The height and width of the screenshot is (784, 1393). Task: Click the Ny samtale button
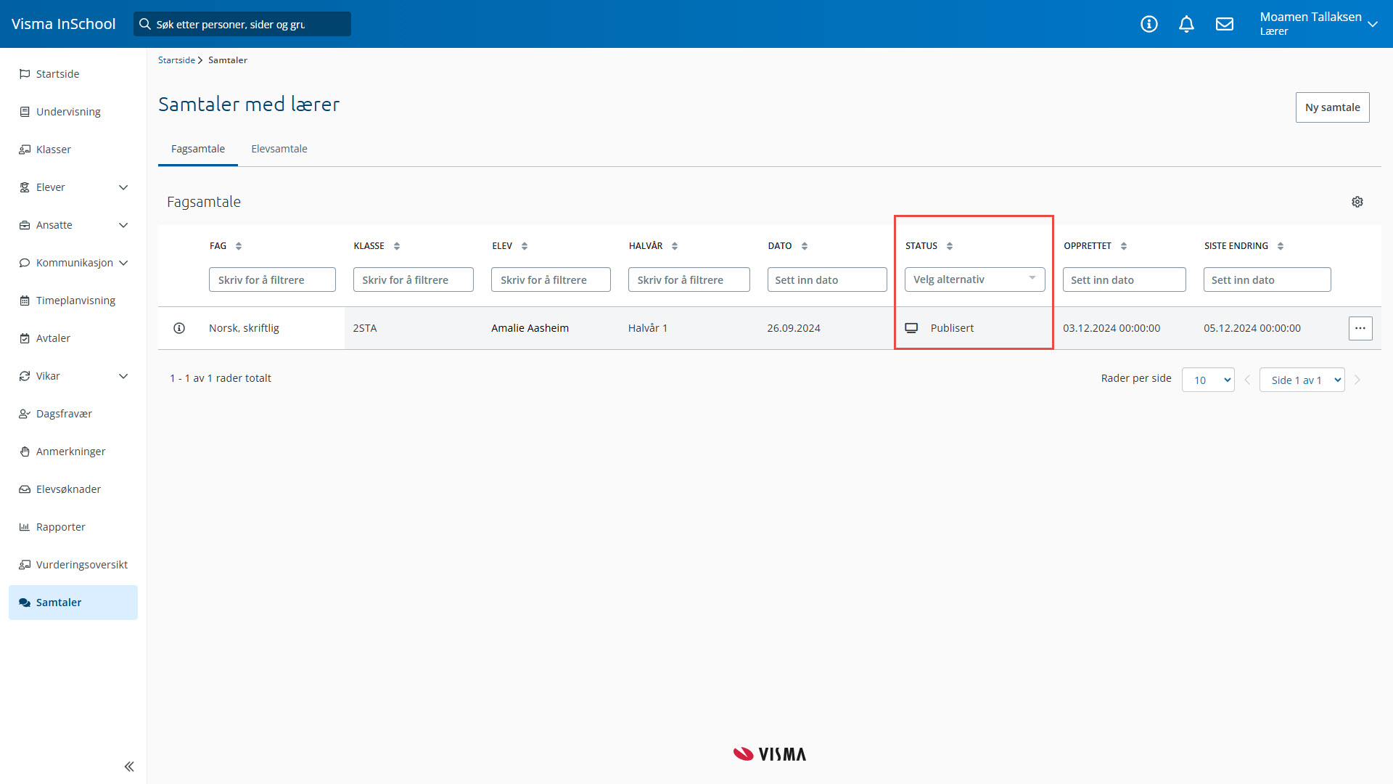1332,107
